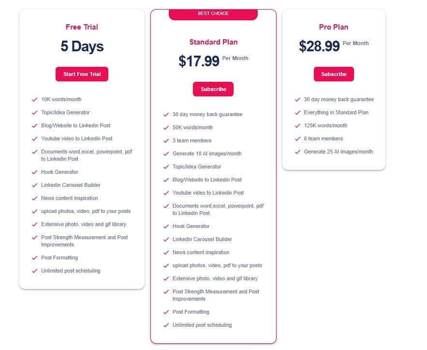Click the BEST CHOICE badge
Image resolution: width=427 pixels, height=350 pixels.
213,14
